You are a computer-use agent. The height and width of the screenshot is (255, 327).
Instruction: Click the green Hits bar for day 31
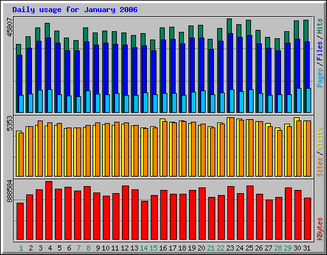[306, 31]
